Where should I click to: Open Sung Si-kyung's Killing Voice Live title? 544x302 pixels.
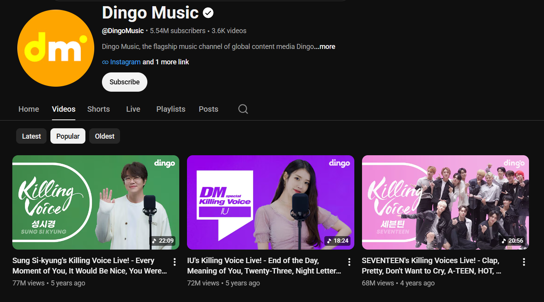90,266
